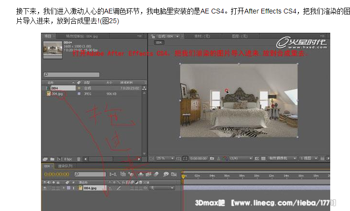
Task: Click the trash icon in Project panel
Action: (79, 159)
